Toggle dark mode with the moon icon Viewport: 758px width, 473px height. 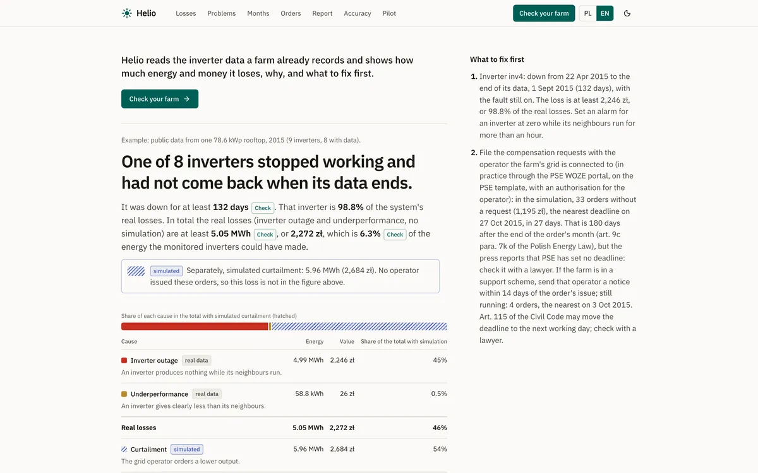tap(627, 13)
